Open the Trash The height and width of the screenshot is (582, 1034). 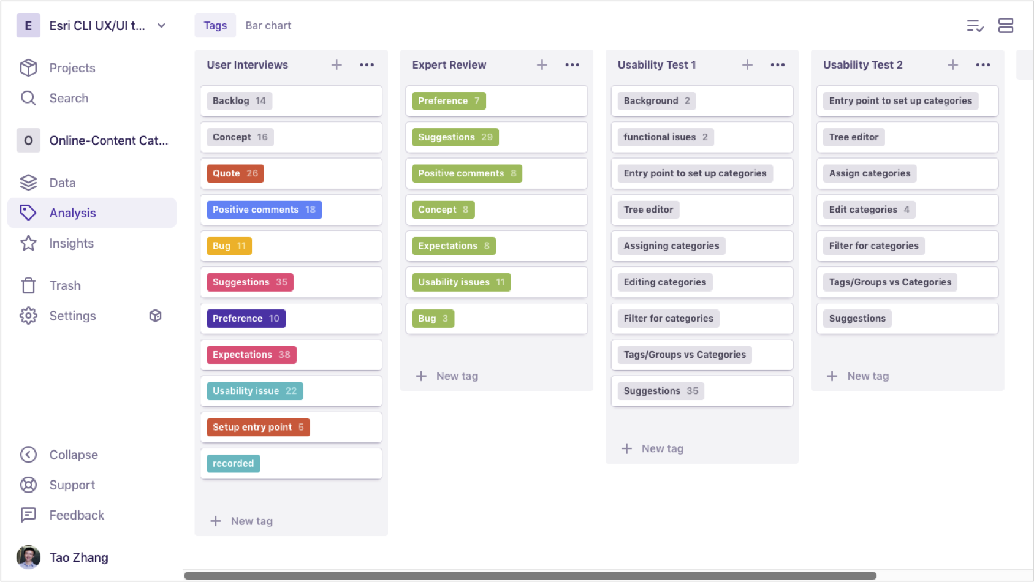pyautogui.click(x=64, y=285)
